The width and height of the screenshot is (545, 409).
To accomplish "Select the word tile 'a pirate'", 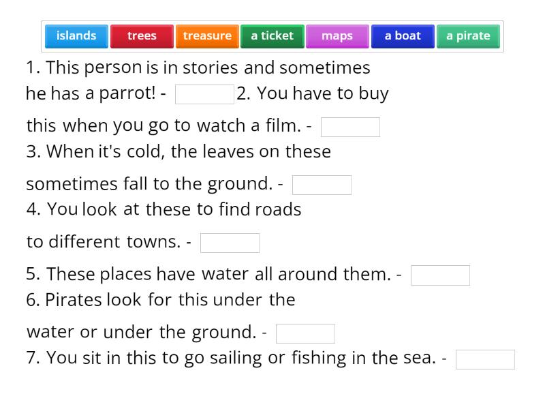I will coord(469,35).
